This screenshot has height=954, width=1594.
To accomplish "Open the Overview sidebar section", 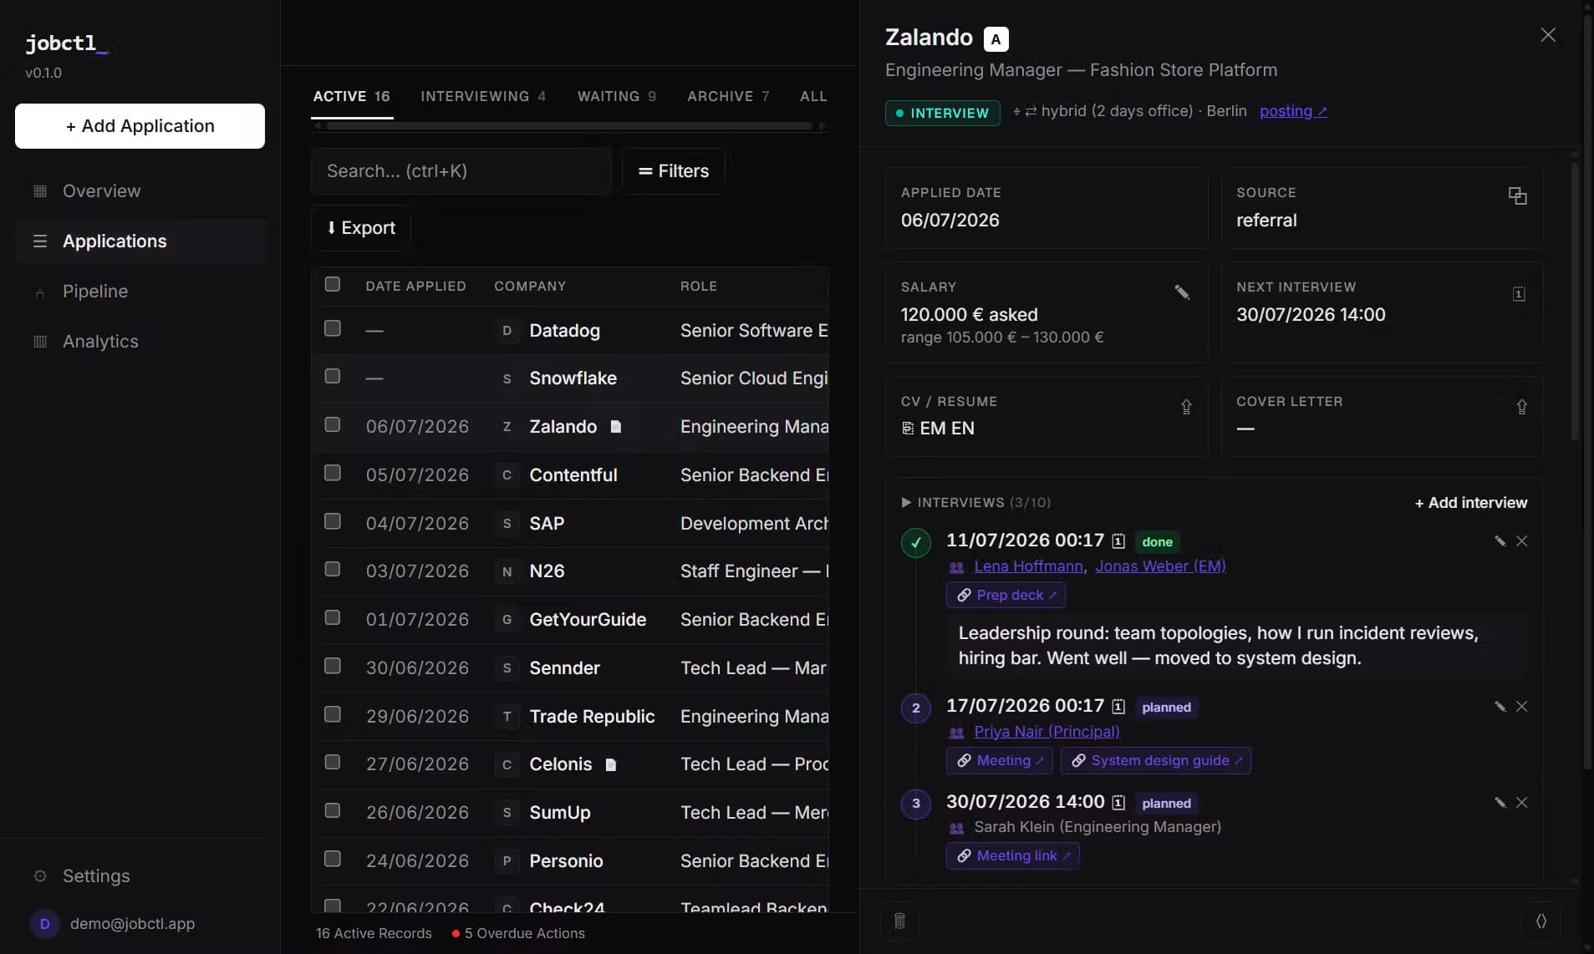I will tap(140, 191).
